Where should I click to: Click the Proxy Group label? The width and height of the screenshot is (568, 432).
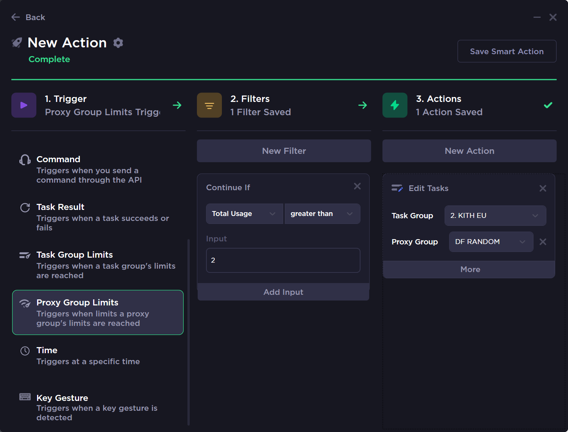415,242
